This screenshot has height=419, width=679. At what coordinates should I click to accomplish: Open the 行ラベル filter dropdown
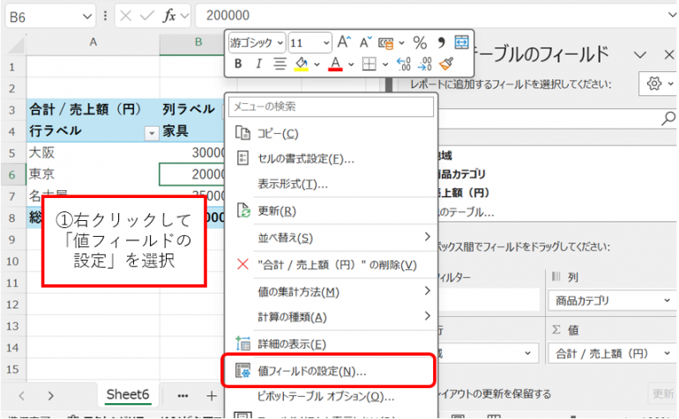(149, 131)
